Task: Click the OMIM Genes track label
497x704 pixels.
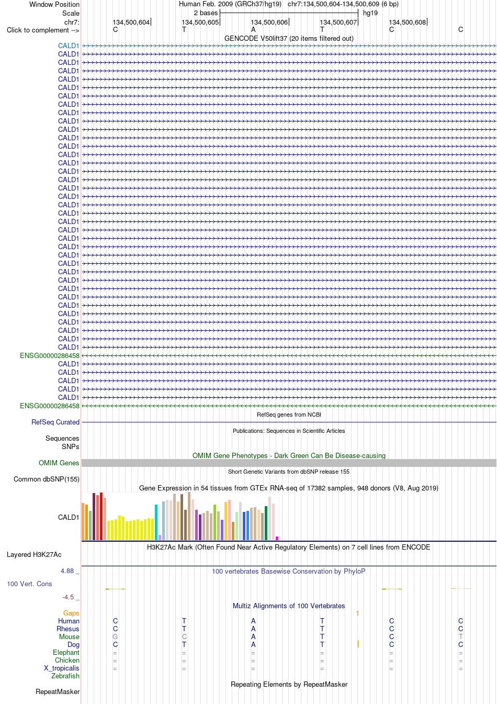Action: point(59,463)
